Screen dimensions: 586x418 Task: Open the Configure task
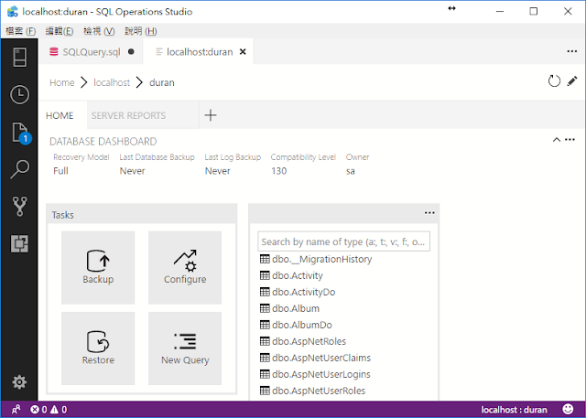[185, 268]
